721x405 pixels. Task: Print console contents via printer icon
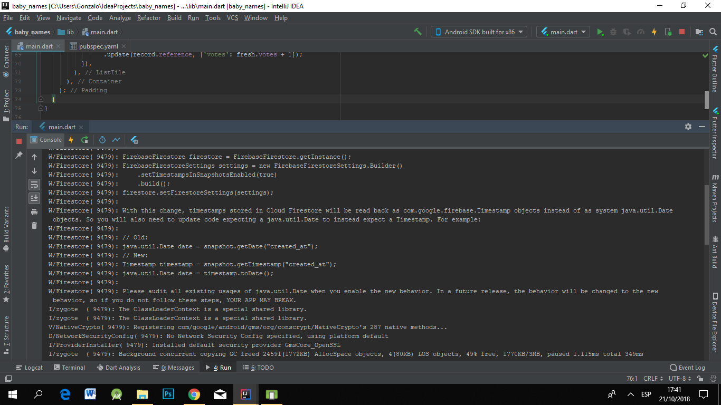click(34, 211)
